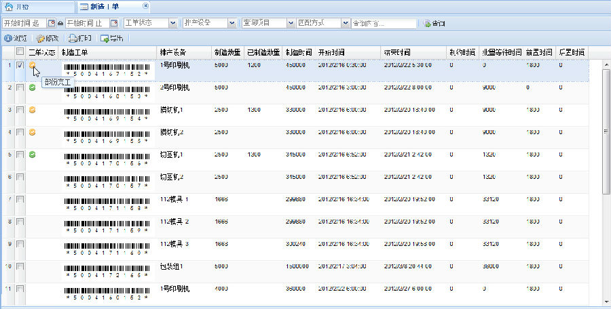Click the barcode image in row 9
The image size is (611, 309).
coord(107,249)
